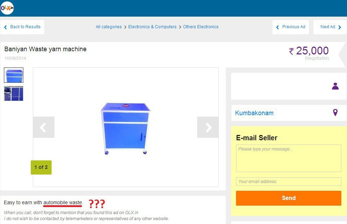Open Others Electronics breadcrumb

pos(201,27)
